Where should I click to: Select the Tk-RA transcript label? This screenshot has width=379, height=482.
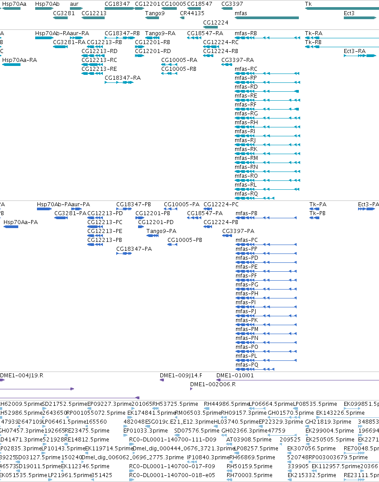314,33
